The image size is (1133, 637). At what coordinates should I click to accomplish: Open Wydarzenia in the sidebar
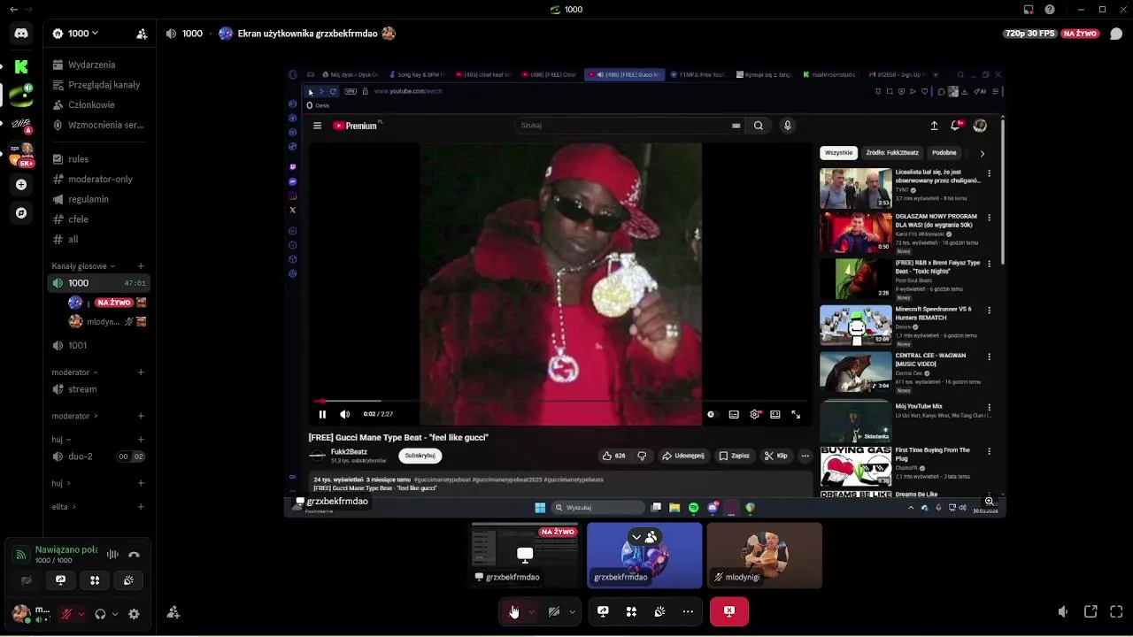[x=99, y=65]
